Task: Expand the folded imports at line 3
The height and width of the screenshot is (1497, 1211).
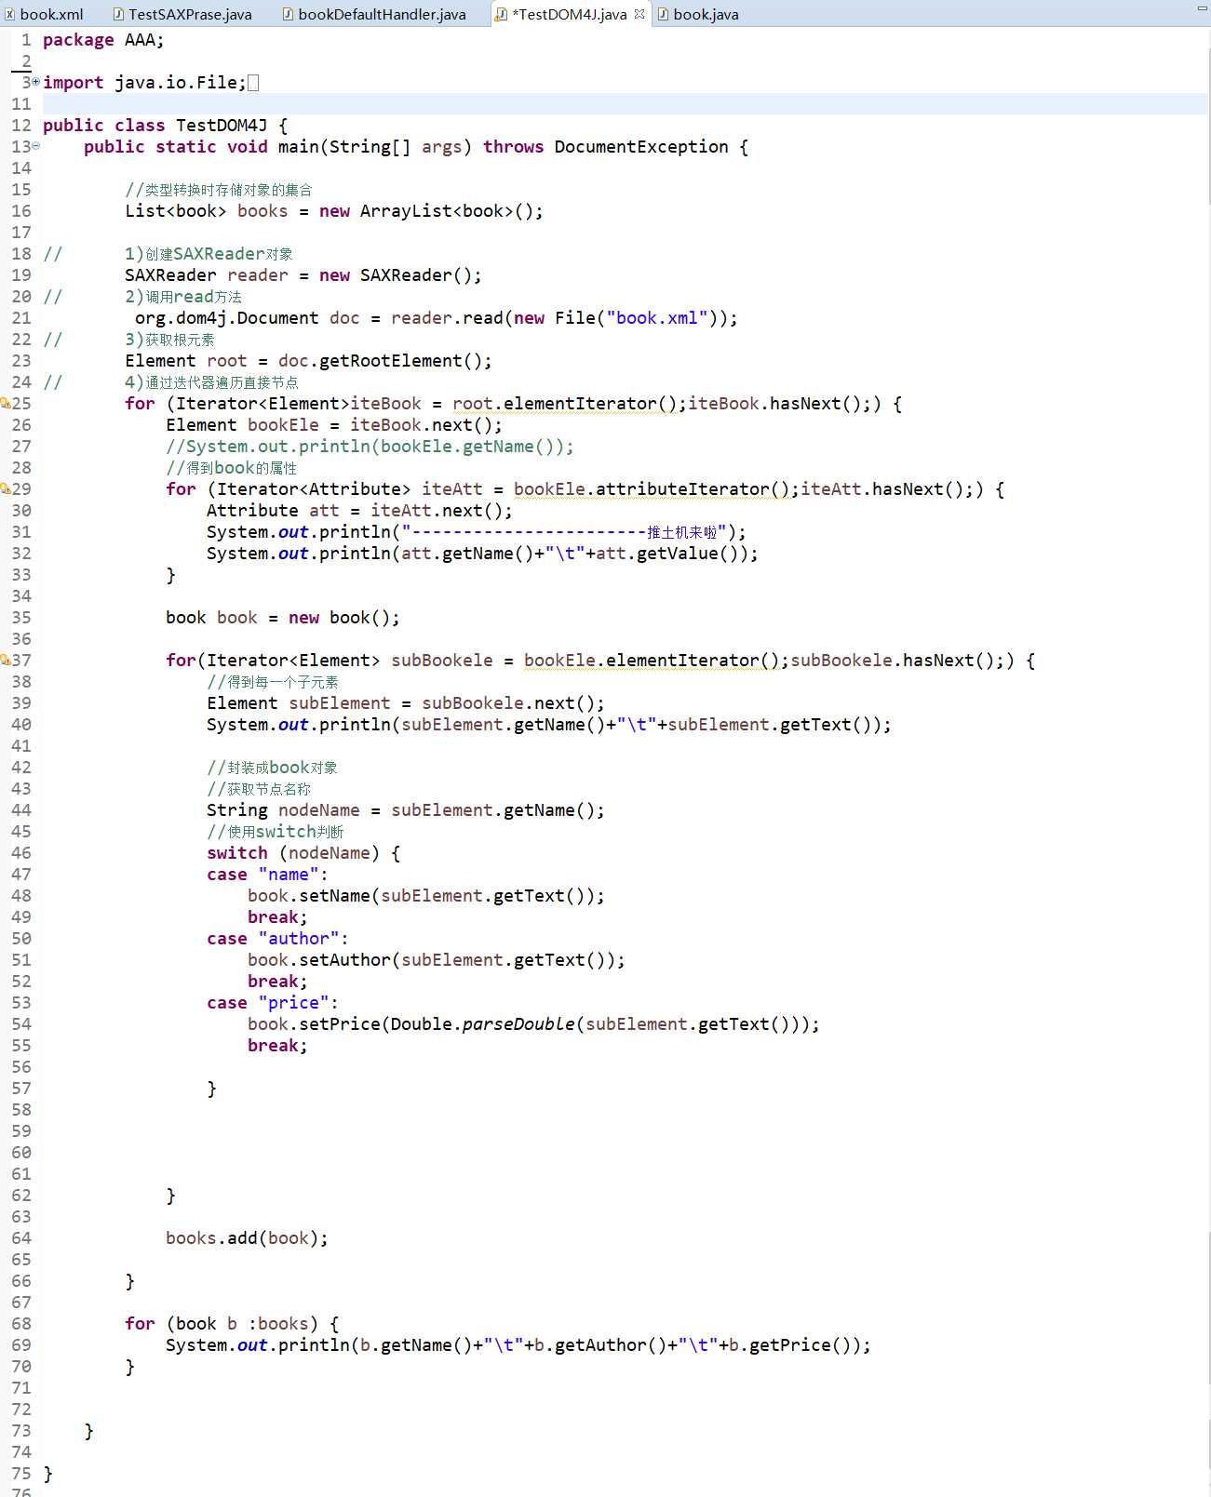Action: (36, 82)
